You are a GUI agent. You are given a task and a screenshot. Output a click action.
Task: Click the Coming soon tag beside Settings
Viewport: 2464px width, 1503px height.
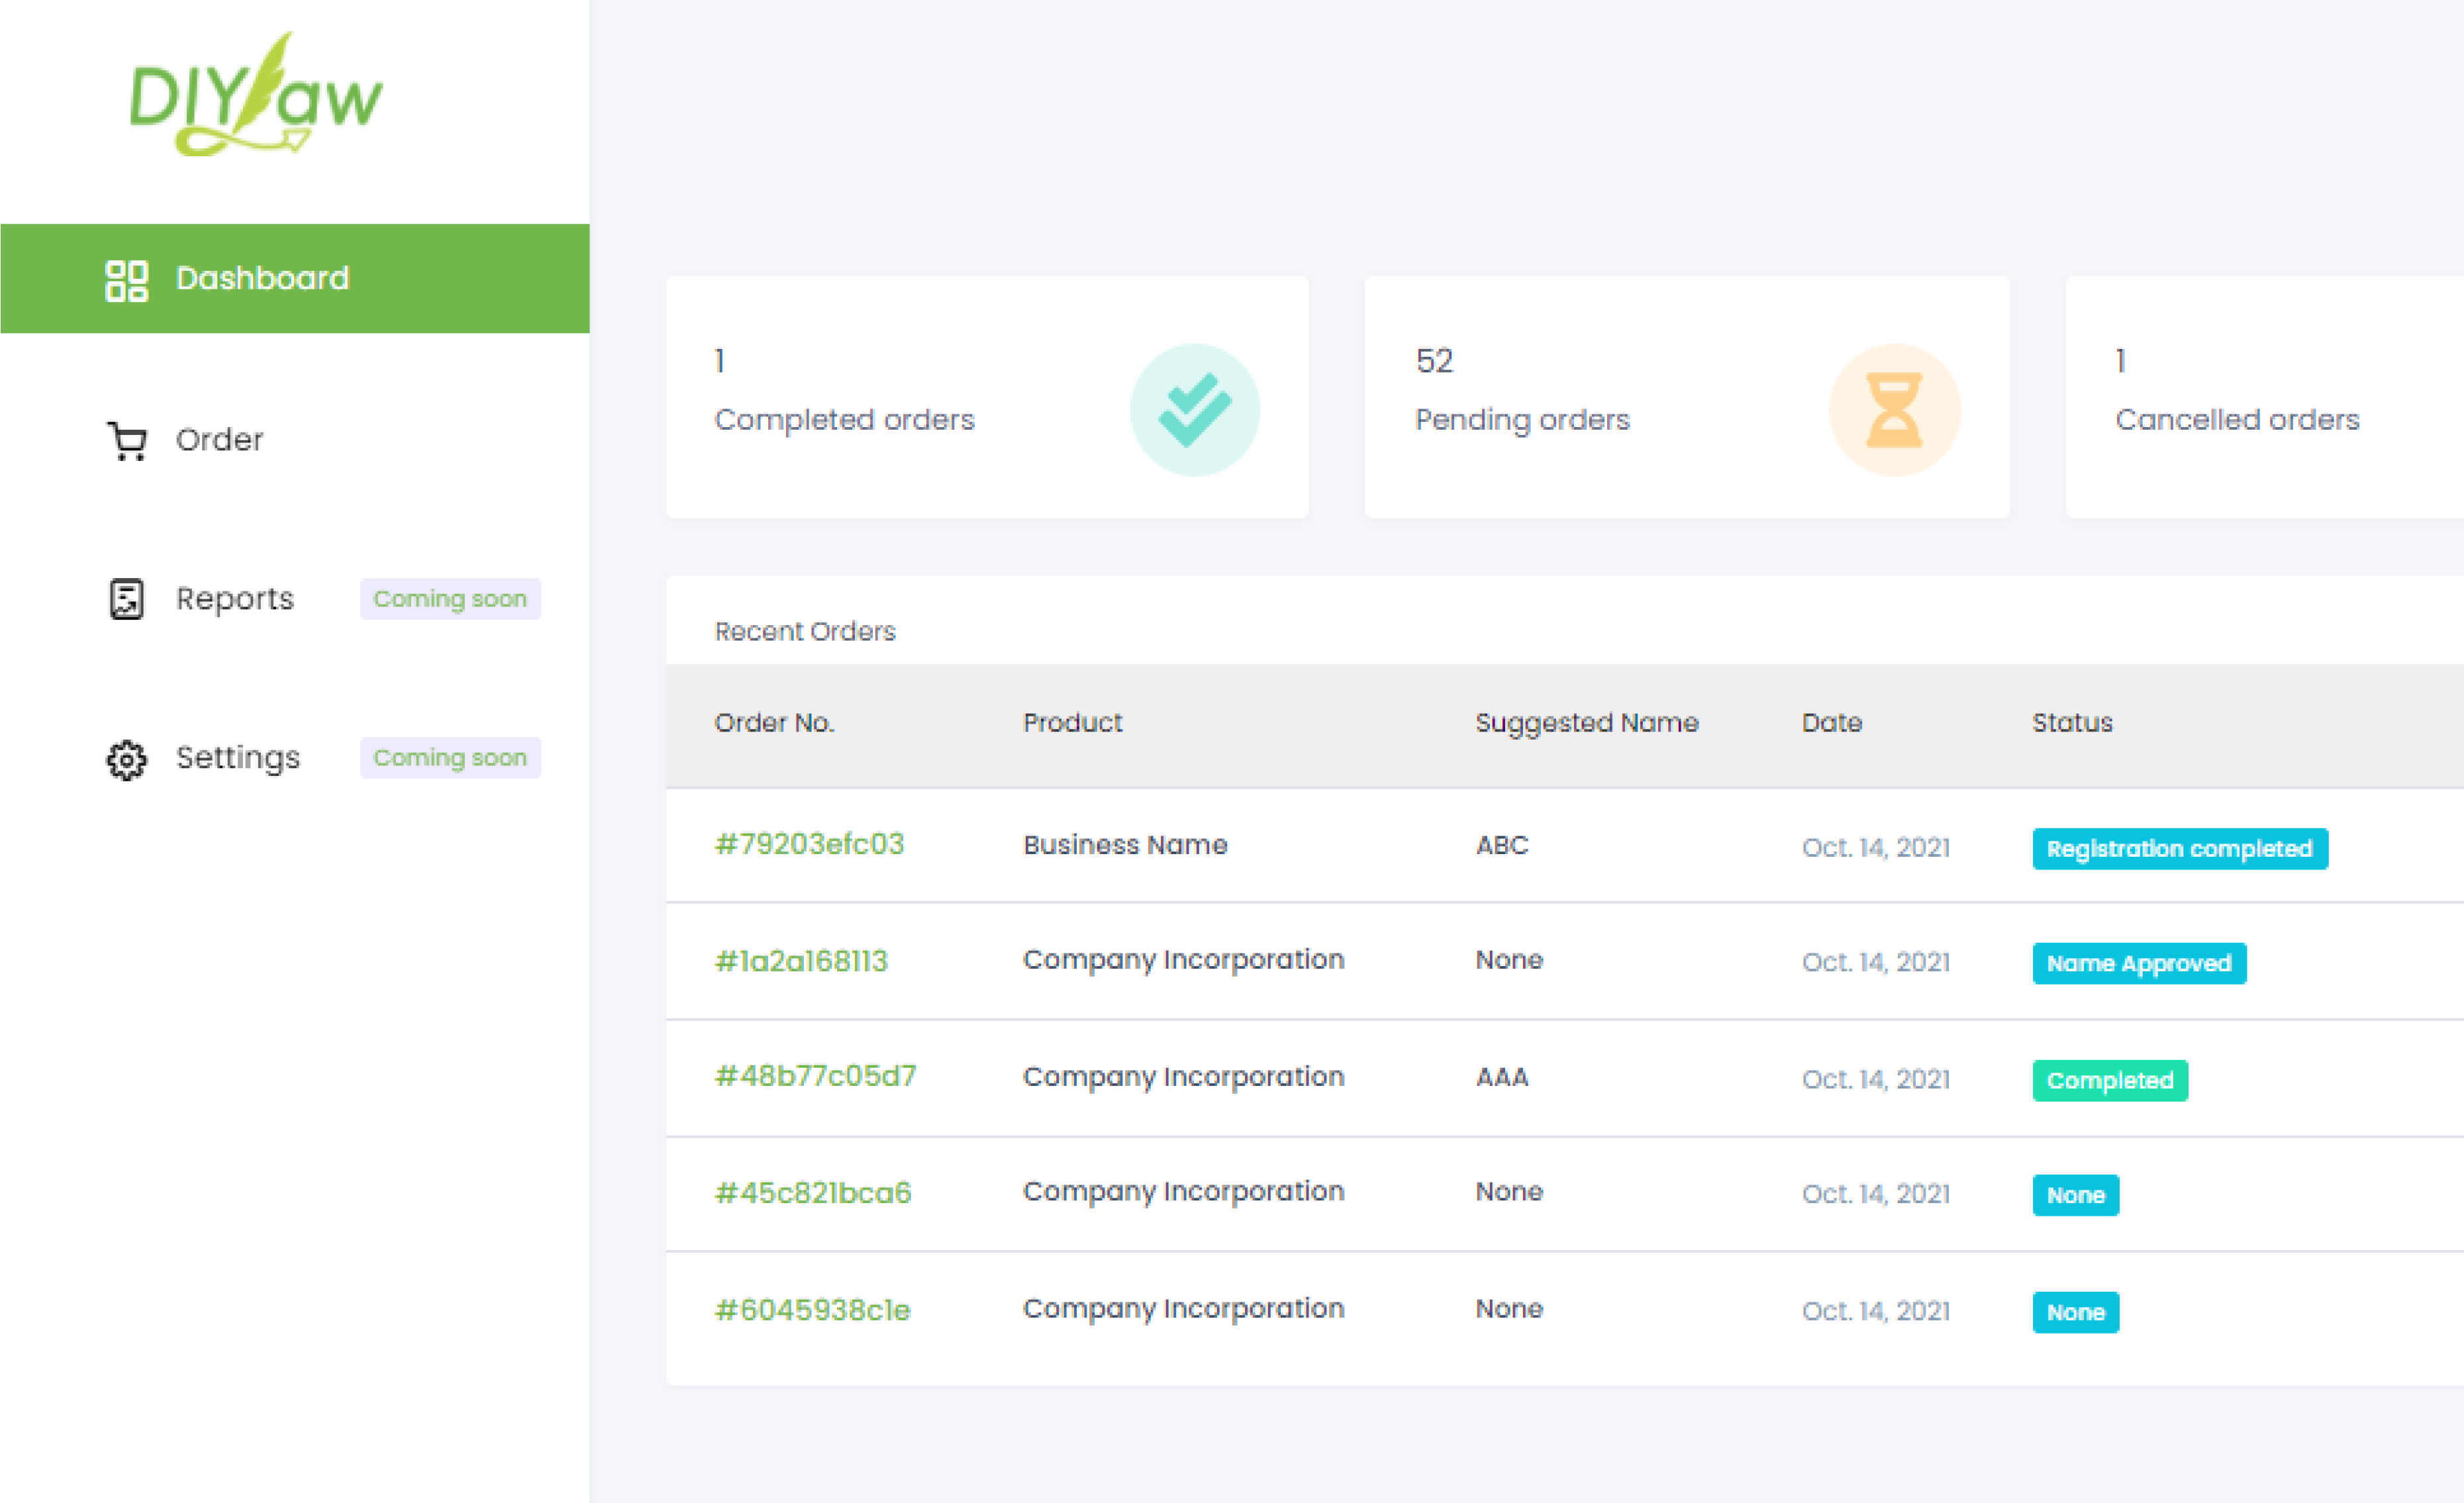pyautogui.click(x=450, y=758)
